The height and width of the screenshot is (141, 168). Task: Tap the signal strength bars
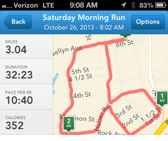pos(7,6)
